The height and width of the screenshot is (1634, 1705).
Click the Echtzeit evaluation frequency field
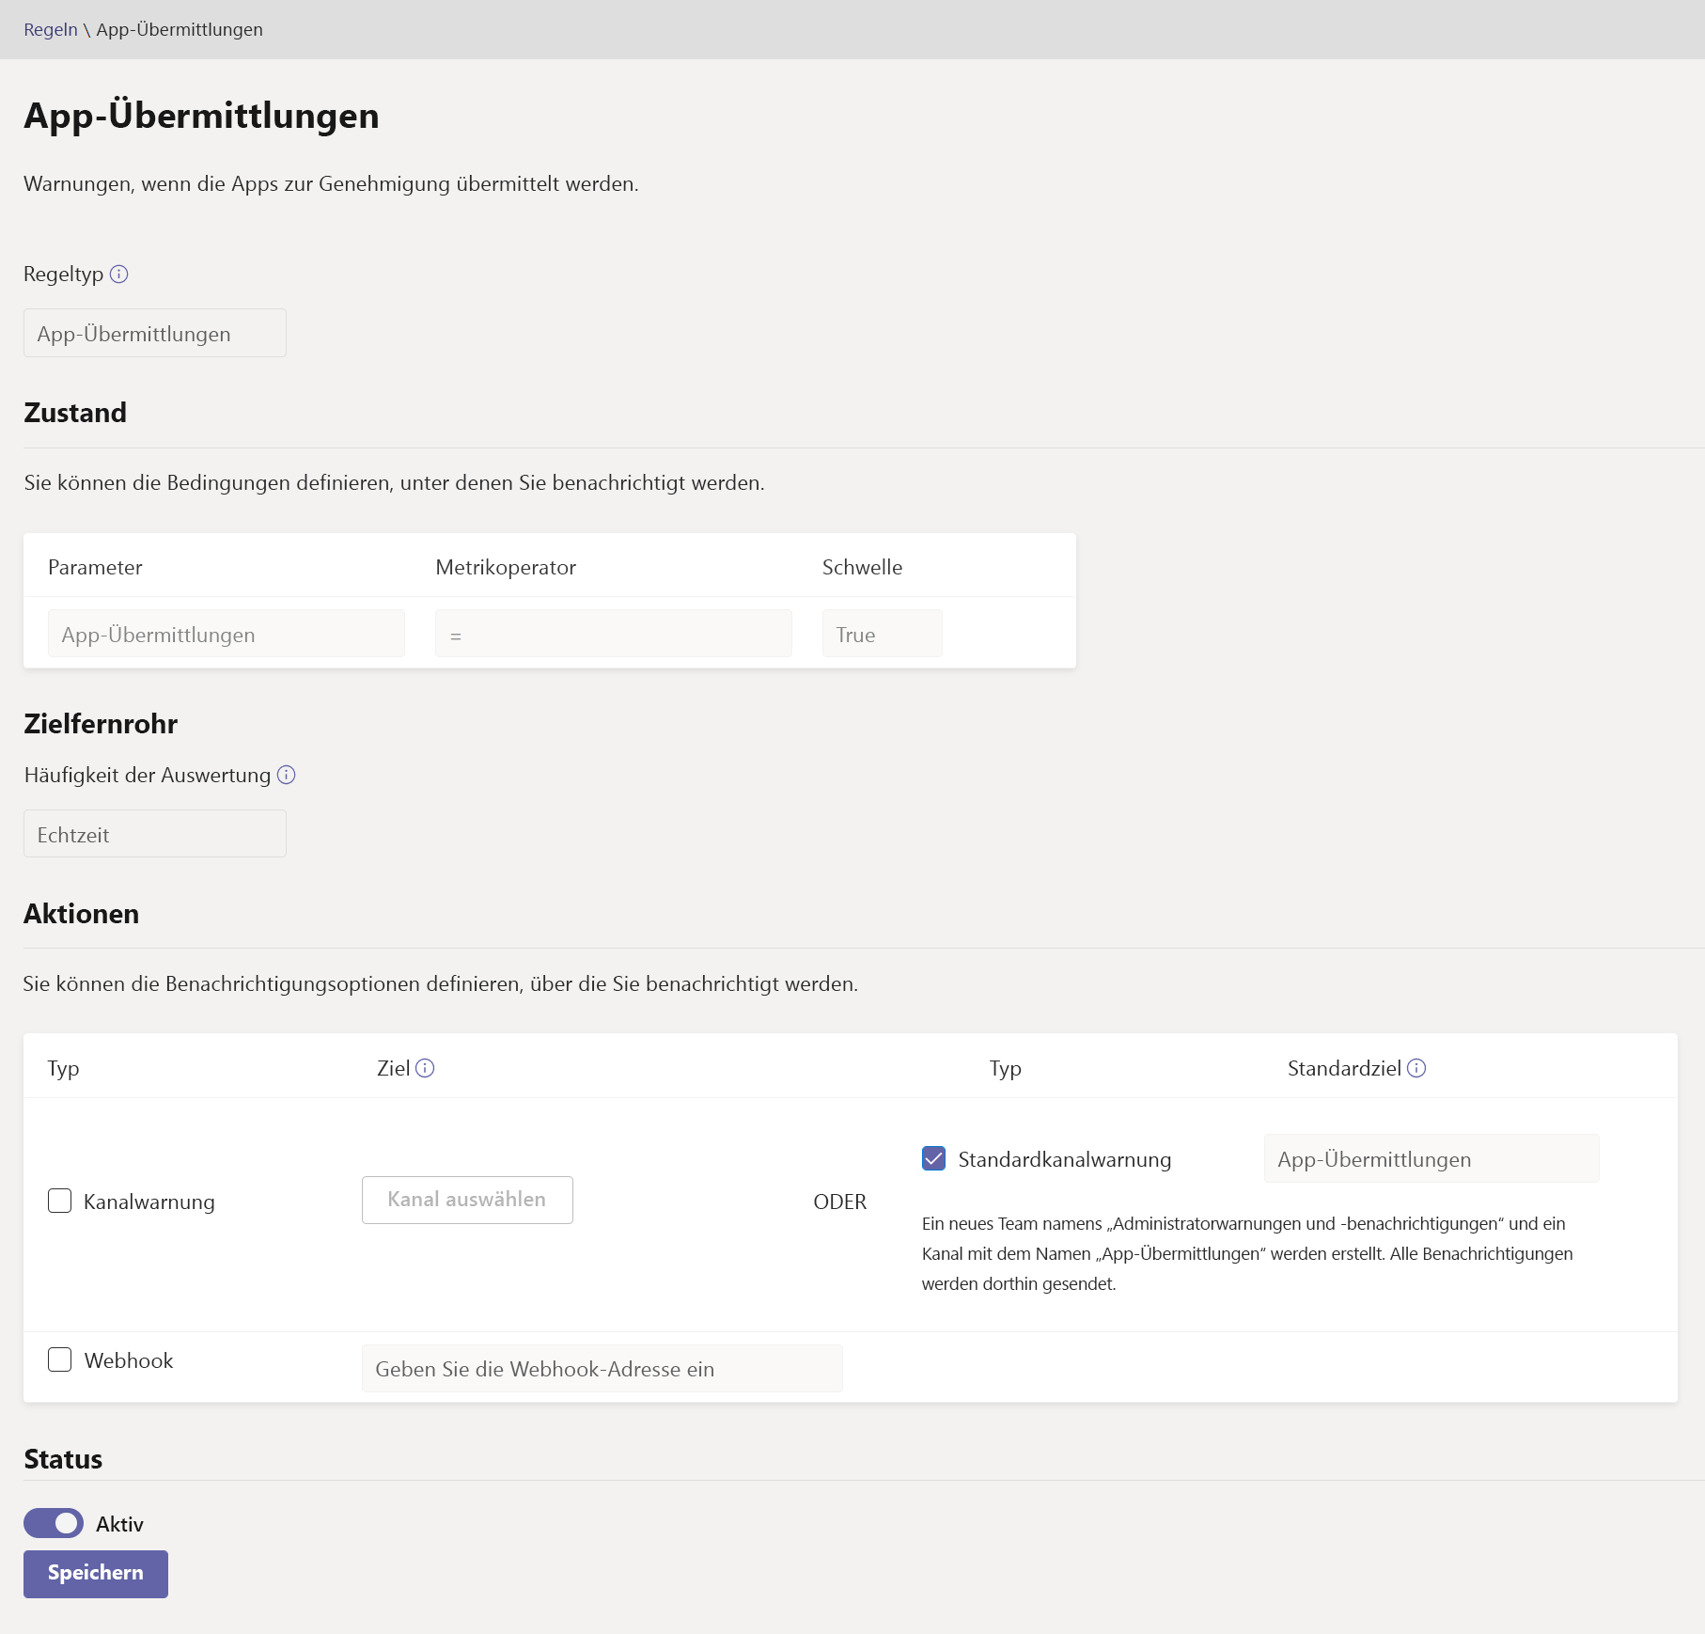click(155, 834)
